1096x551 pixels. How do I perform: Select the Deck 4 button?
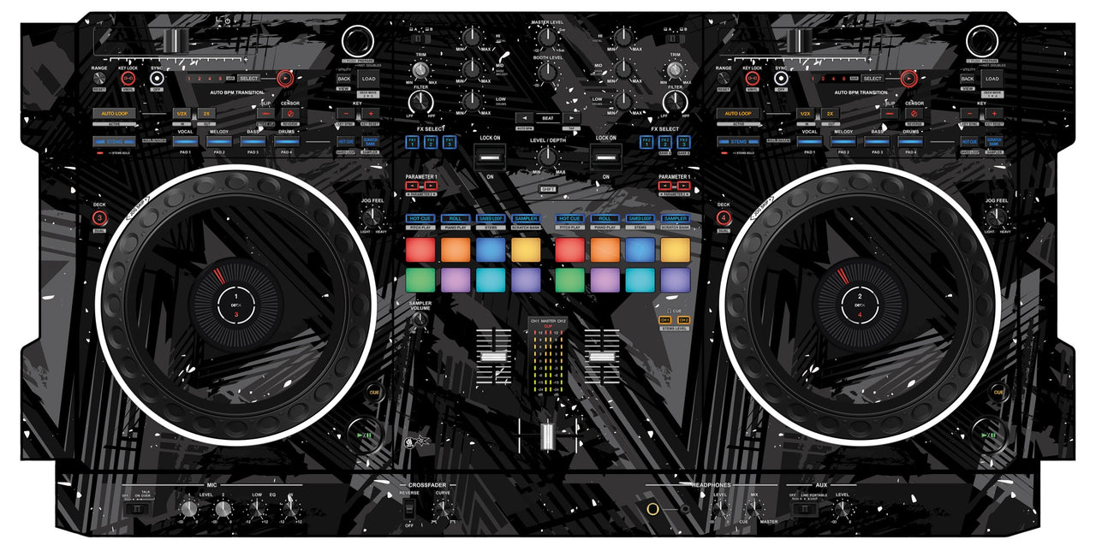point(724,217)
